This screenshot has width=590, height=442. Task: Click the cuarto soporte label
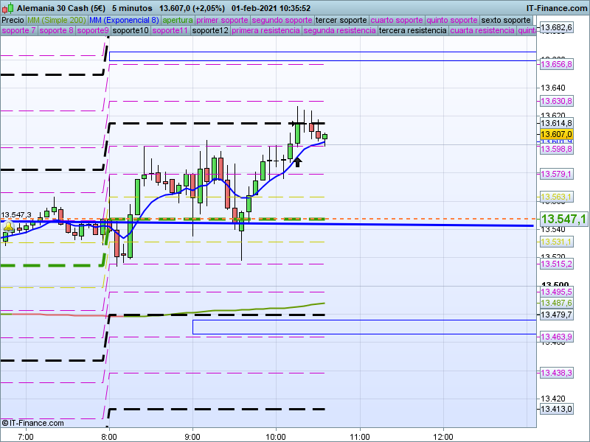[397, 20]
